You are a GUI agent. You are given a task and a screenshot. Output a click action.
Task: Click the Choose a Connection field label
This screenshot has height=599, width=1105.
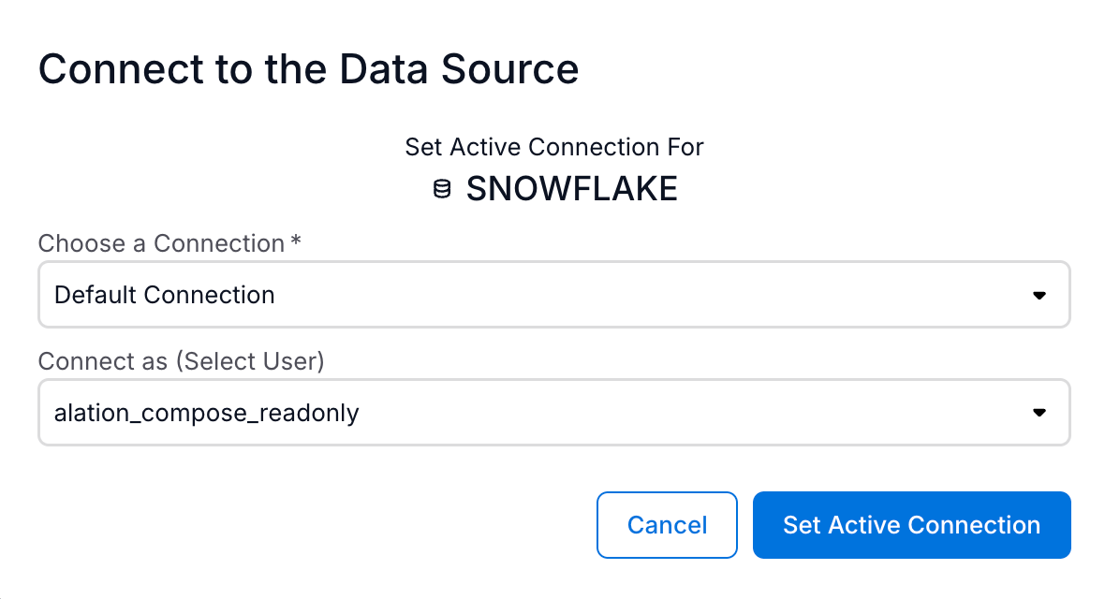coord(161,244)
